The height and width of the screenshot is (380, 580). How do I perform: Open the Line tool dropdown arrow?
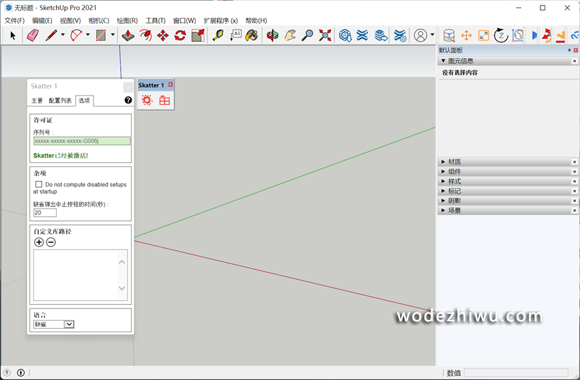click(63, 35)
